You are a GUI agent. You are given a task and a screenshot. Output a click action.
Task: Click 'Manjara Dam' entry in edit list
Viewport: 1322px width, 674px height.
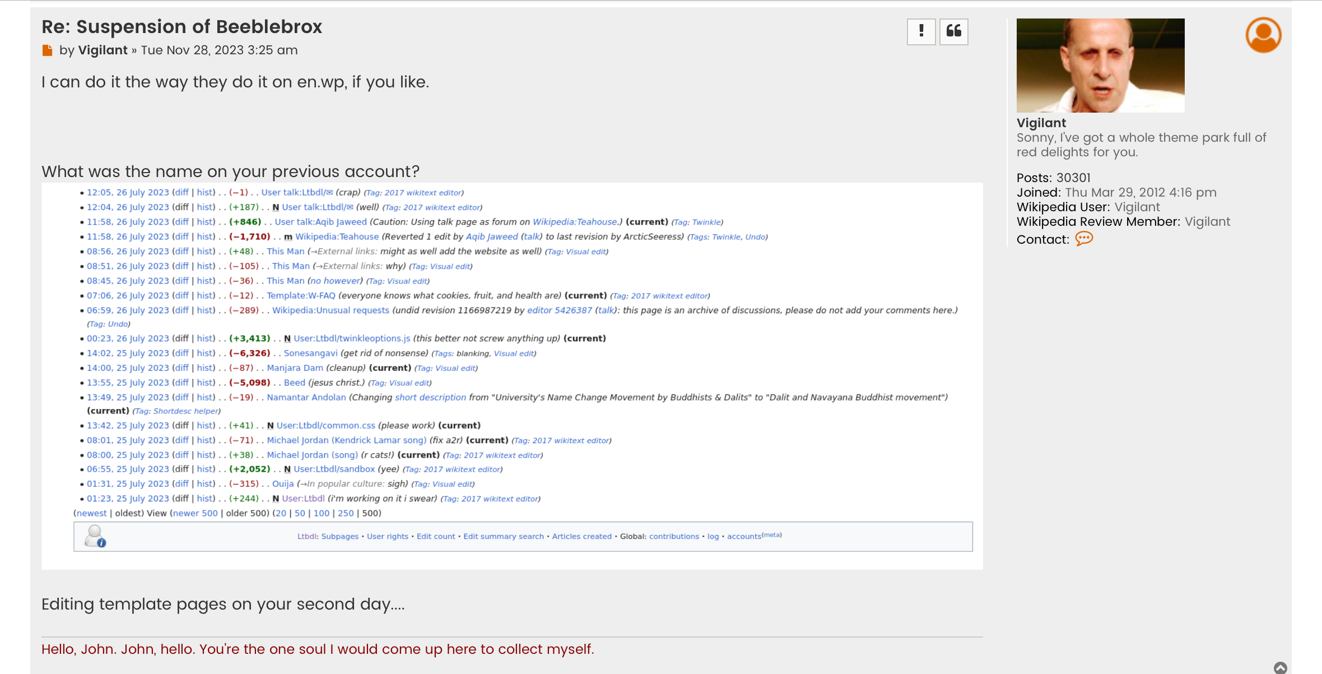[x=295, y=368]
